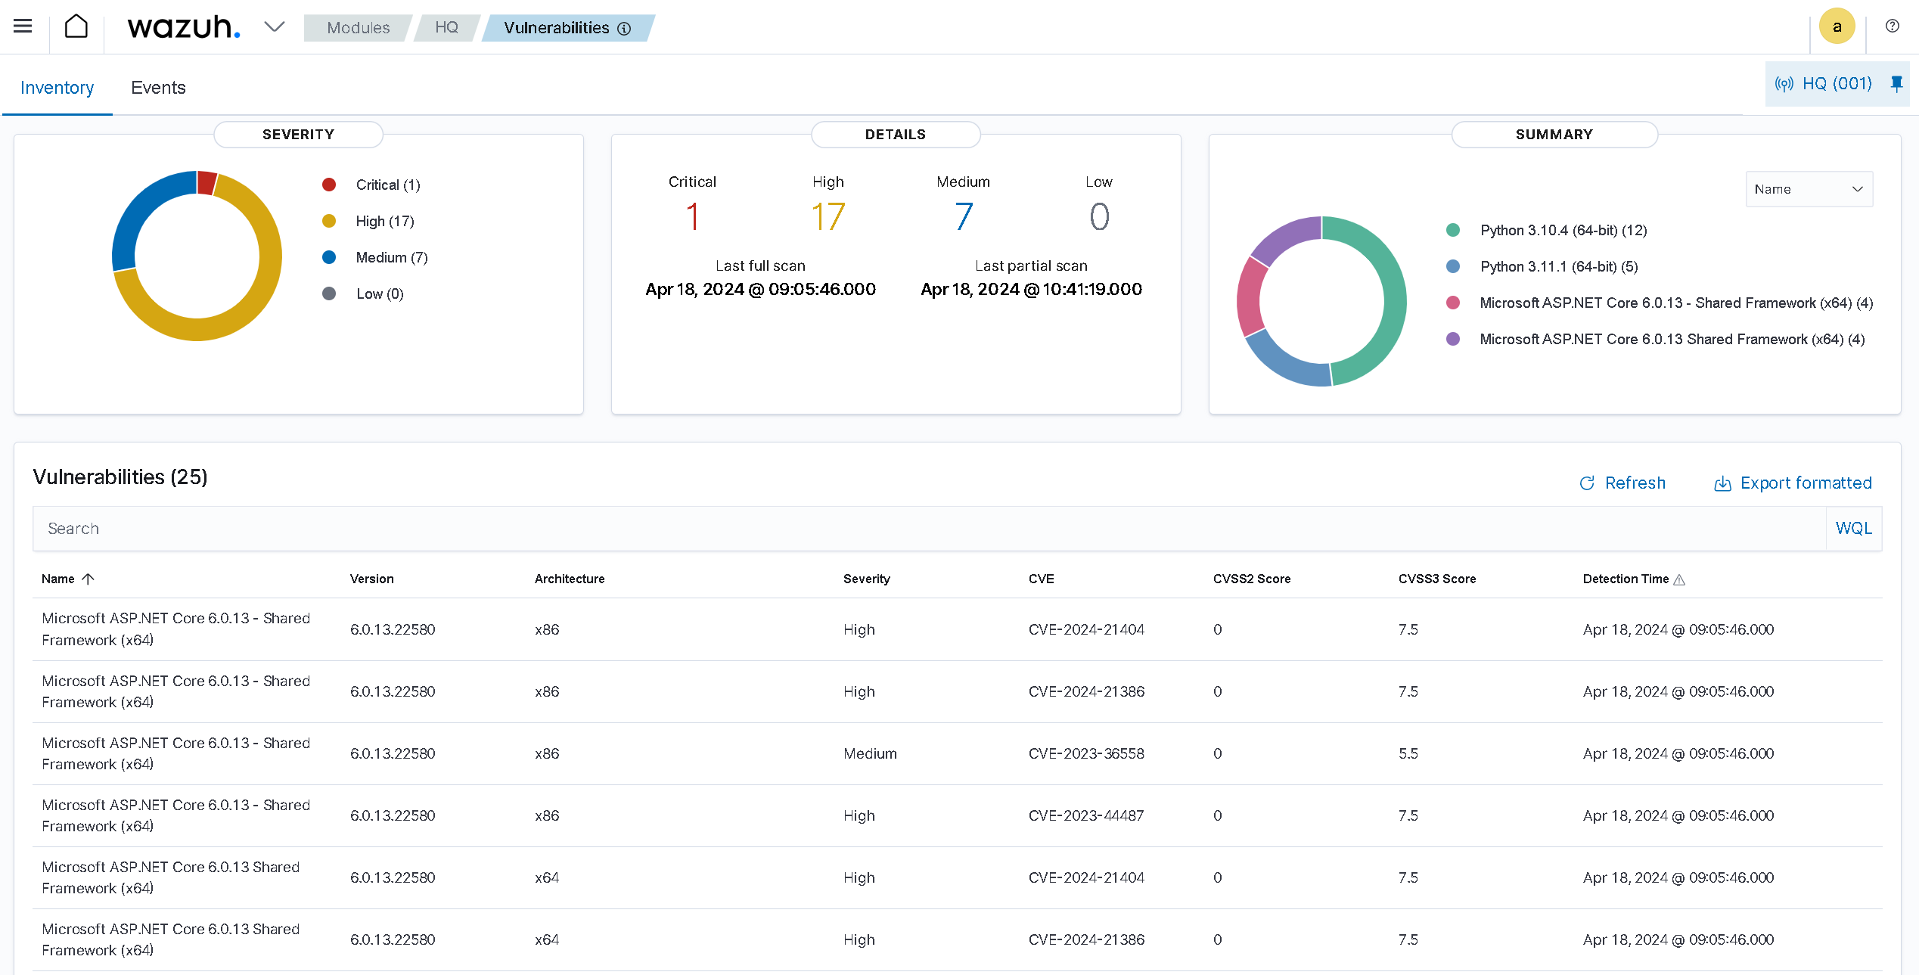Open the HQ breadcrumb

446,28
